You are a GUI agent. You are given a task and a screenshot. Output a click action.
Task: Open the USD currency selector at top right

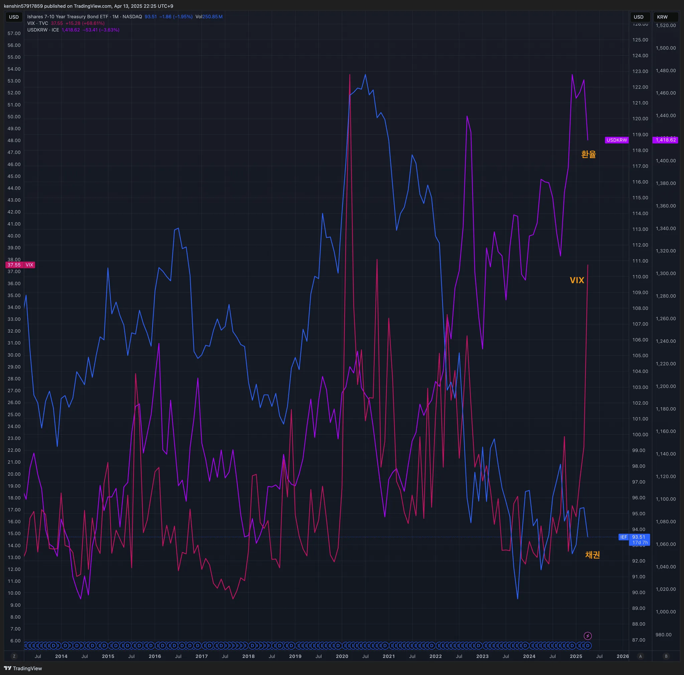639,17
